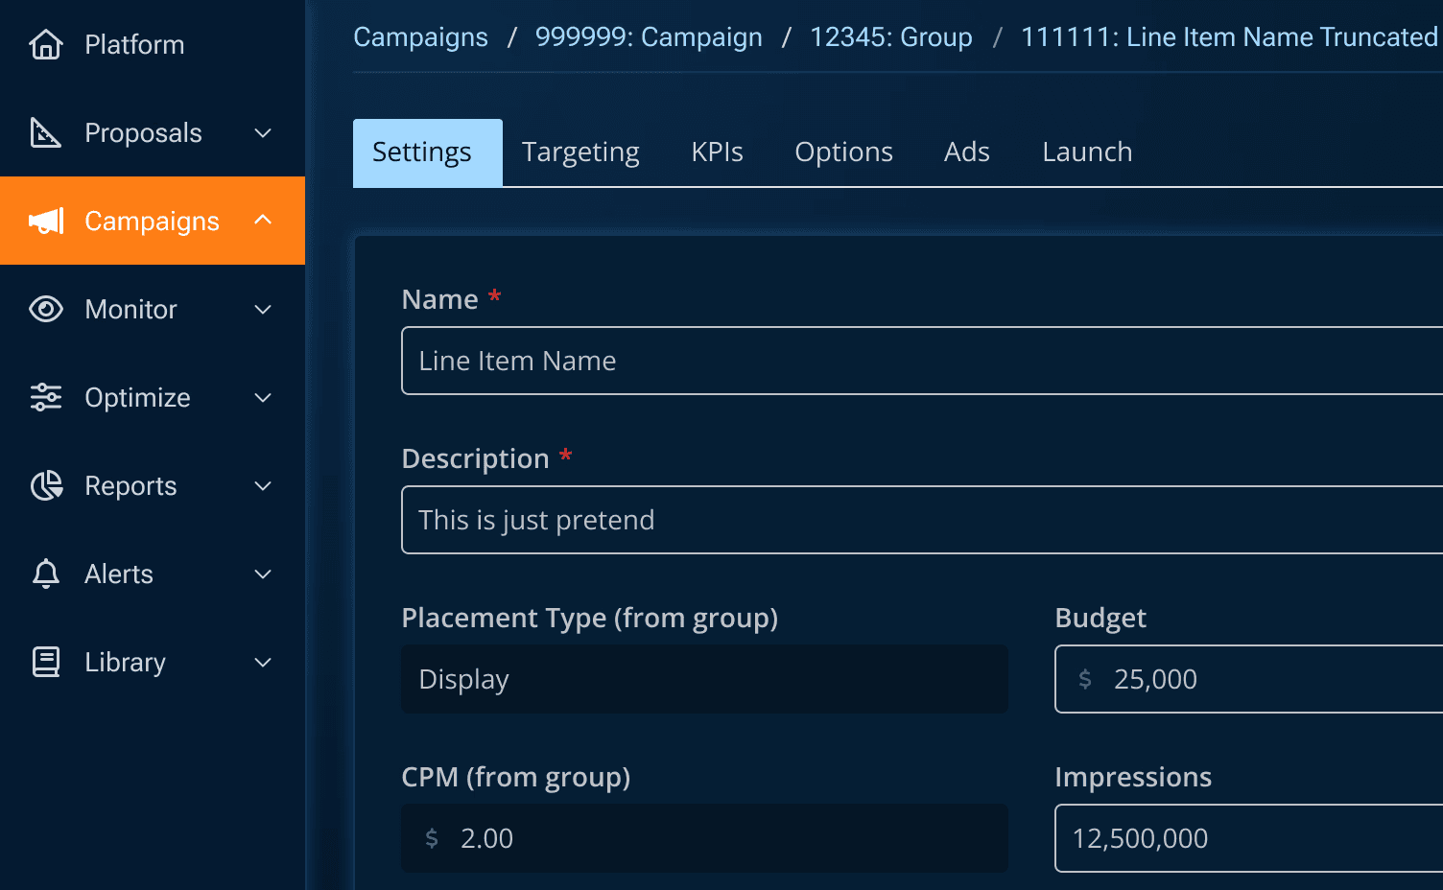Open the KPIs tab
This screenshot has width=1443, height=890.
click(x=717, y=152)
